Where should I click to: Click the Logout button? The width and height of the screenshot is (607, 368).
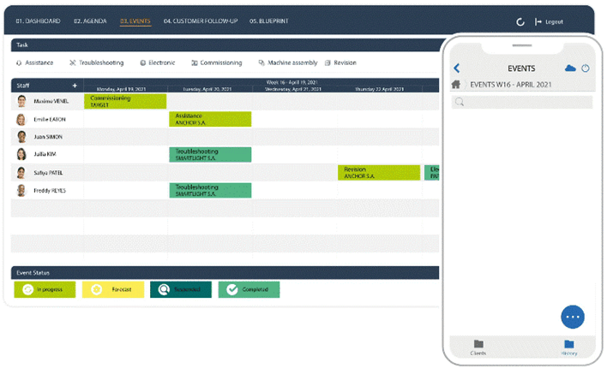click(x=549, y=21)
